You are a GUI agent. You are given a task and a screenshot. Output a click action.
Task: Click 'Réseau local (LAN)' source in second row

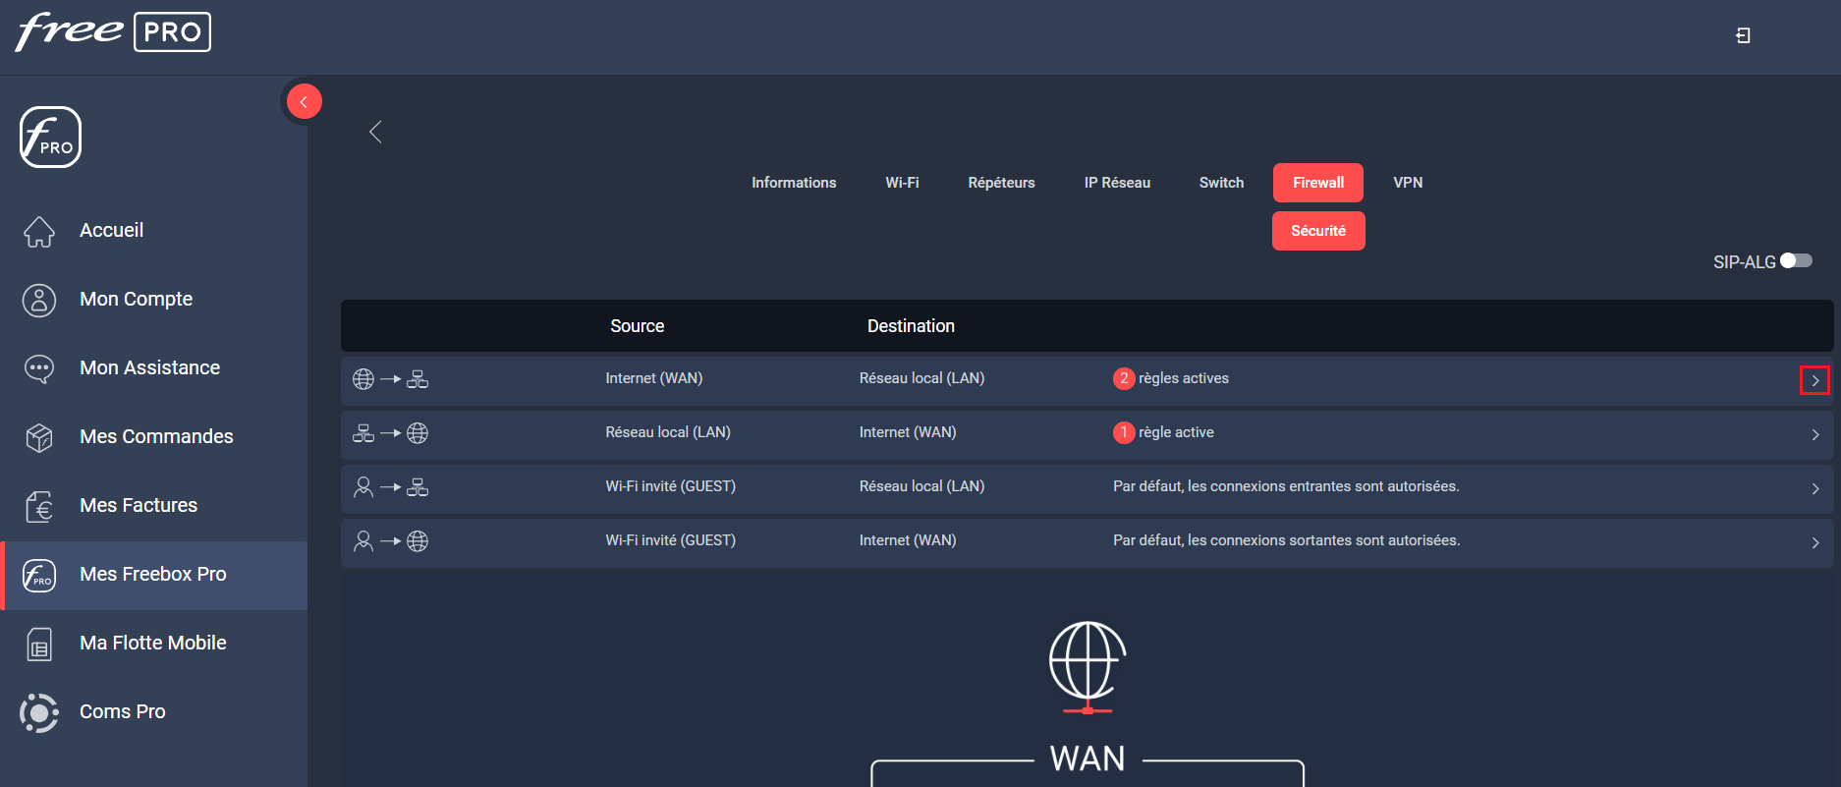point(668,432)
